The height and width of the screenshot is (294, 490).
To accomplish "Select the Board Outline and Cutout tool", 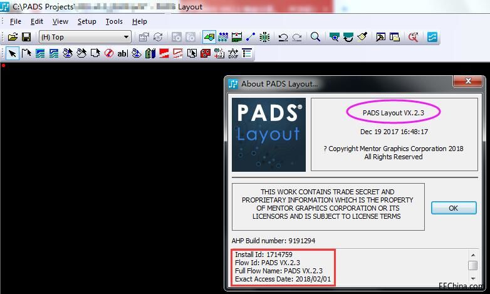I will pos(95,53).
